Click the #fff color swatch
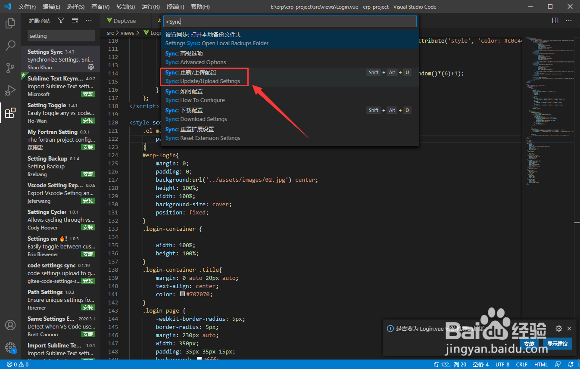Viewport: 580px width, 369px height. (199, 360)
